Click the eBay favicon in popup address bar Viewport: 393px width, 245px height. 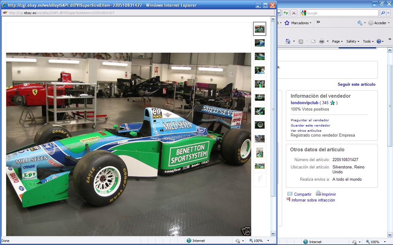coord(5,13)
